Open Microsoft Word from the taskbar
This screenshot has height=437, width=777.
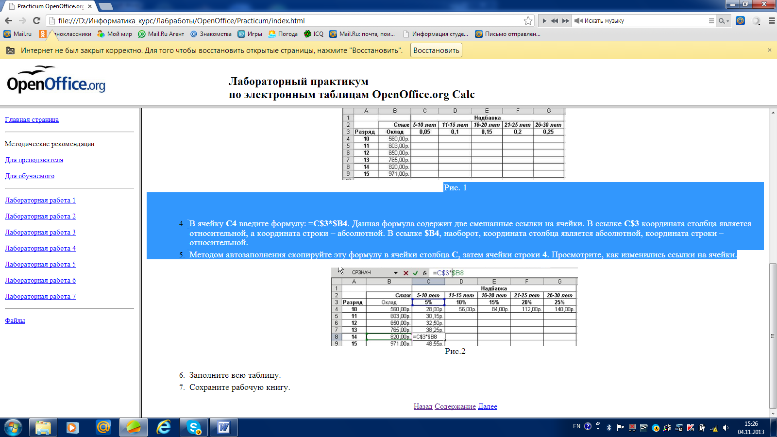[x=224, y=427]
